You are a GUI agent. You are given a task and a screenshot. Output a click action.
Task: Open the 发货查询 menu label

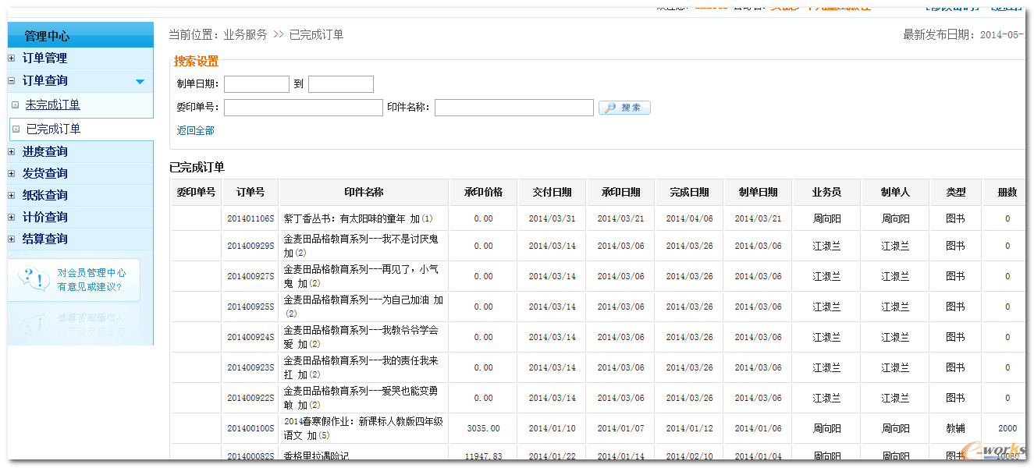[44, 173]
